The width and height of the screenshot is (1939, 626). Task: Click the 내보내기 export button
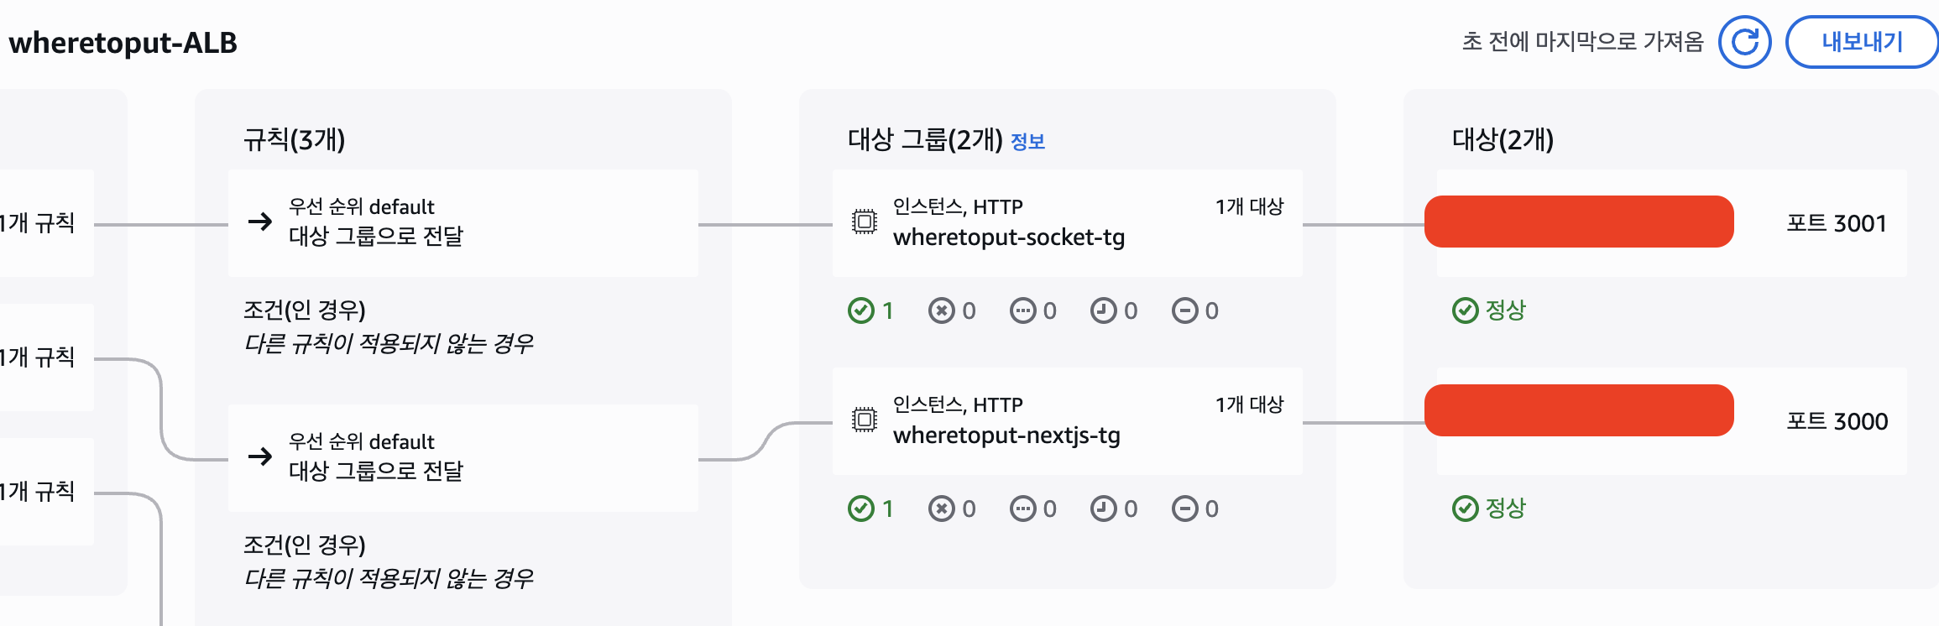pyautogui.click(x=1862, y=42)
